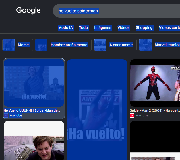Open the ¡Ha vuelto! Daily Bugle image
180x160 pixels.
pos(97,110)
